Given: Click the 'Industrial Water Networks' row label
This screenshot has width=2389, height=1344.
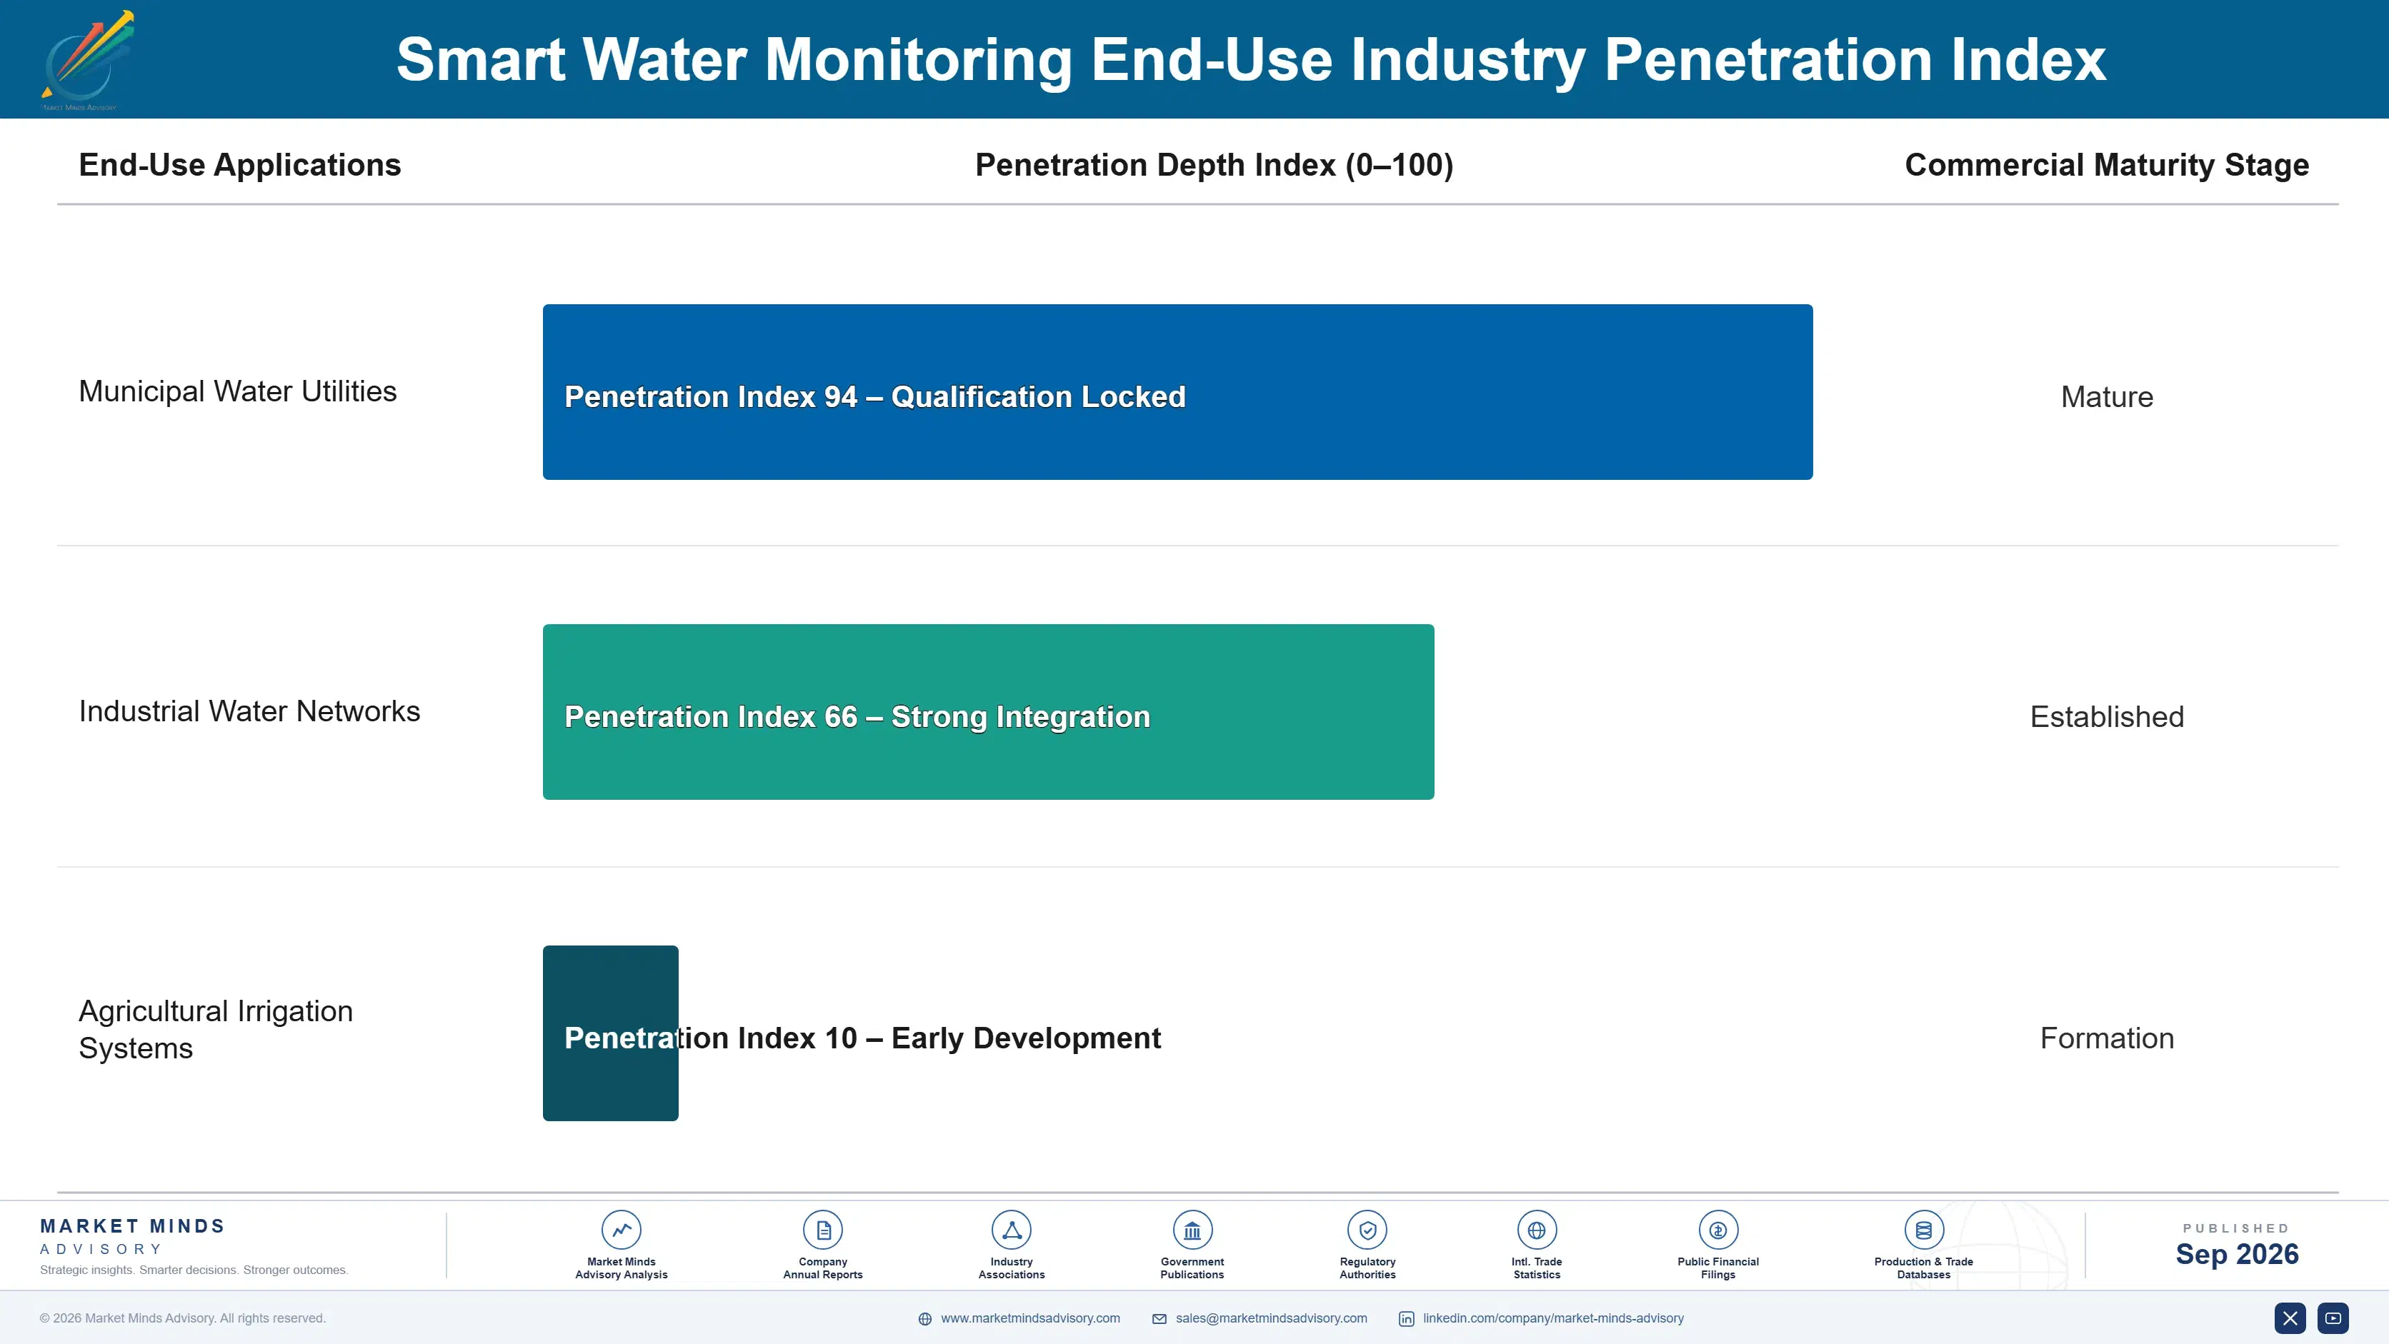Looking at the screenshot, I should 249,711.
